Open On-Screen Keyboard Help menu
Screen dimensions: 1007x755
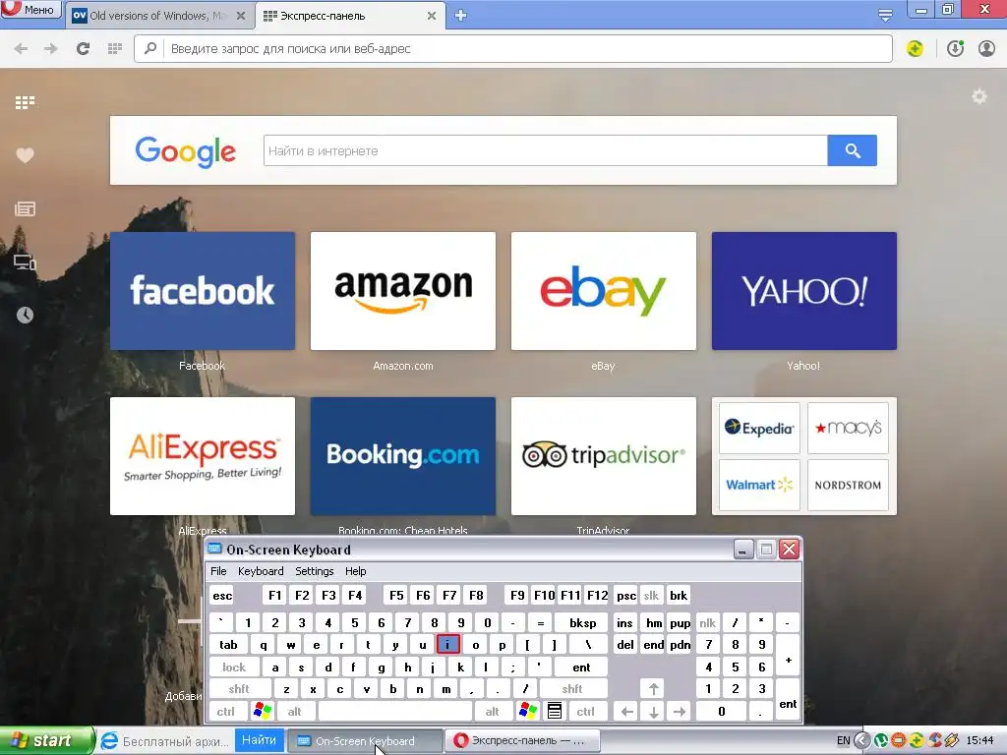[x=355, y=571]
